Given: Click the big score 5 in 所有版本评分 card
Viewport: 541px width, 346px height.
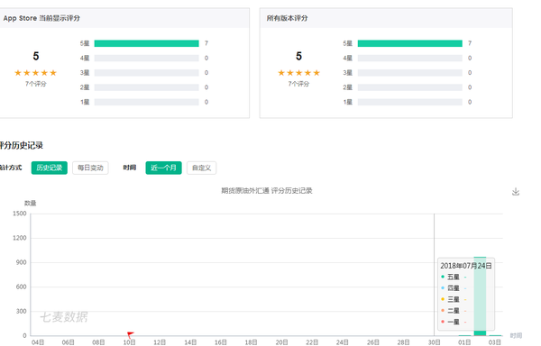Looking at the screenshot, I should pos(298,56).
